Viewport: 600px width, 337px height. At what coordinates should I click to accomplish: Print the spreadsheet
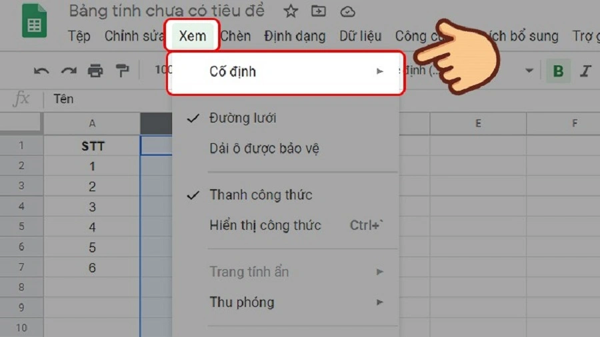(95, 71)
